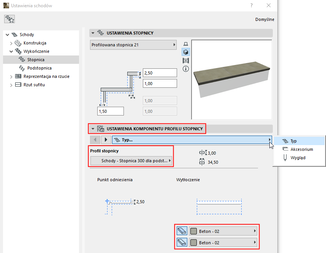326x253 pixels.
Task: Click the 34,50 profile width value
Action: coord(213,162)
